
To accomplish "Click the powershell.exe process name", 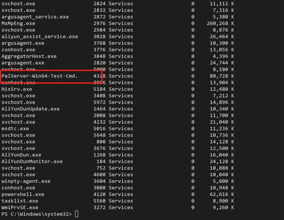I will click(x=23, y=194).
